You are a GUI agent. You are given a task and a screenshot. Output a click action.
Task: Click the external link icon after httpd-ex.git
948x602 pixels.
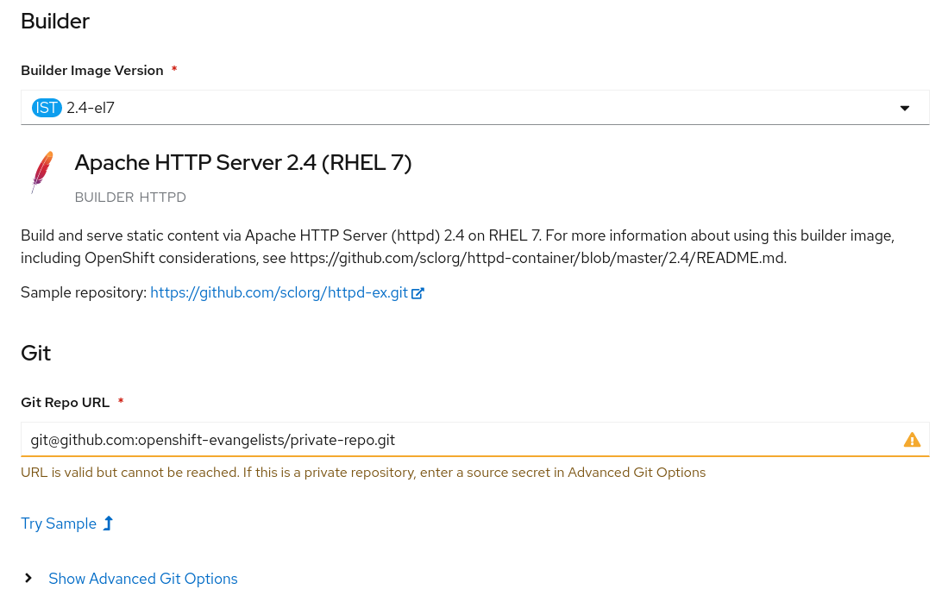coord(417,292)
